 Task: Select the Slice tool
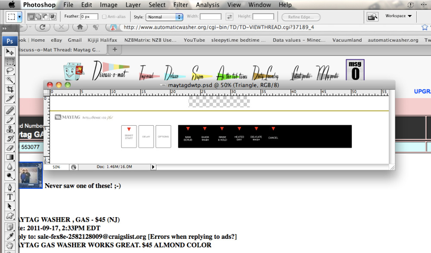coord(9,99)
